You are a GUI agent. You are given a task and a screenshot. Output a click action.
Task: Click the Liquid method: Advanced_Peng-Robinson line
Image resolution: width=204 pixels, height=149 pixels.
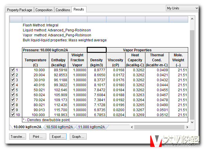coord(57,30)
